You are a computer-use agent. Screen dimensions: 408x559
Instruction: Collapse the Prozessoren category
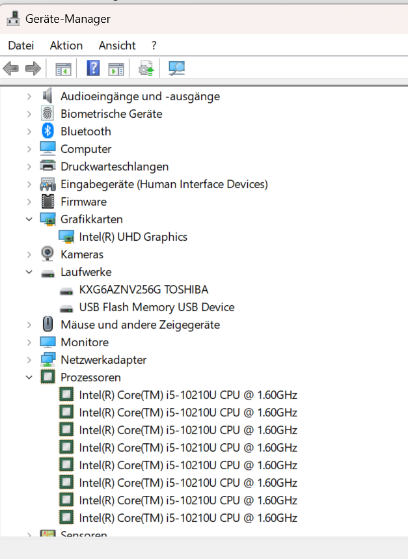pyautogui.click(x=29, y=377)
